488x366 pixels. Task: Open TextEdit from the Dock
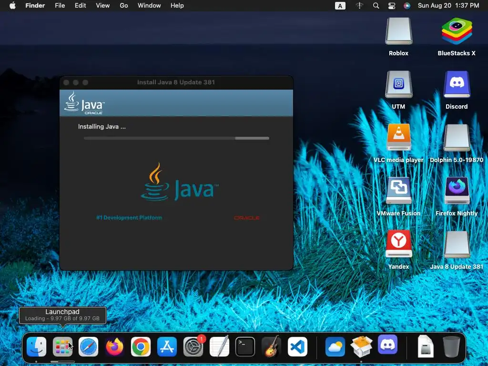coord(219,346)
